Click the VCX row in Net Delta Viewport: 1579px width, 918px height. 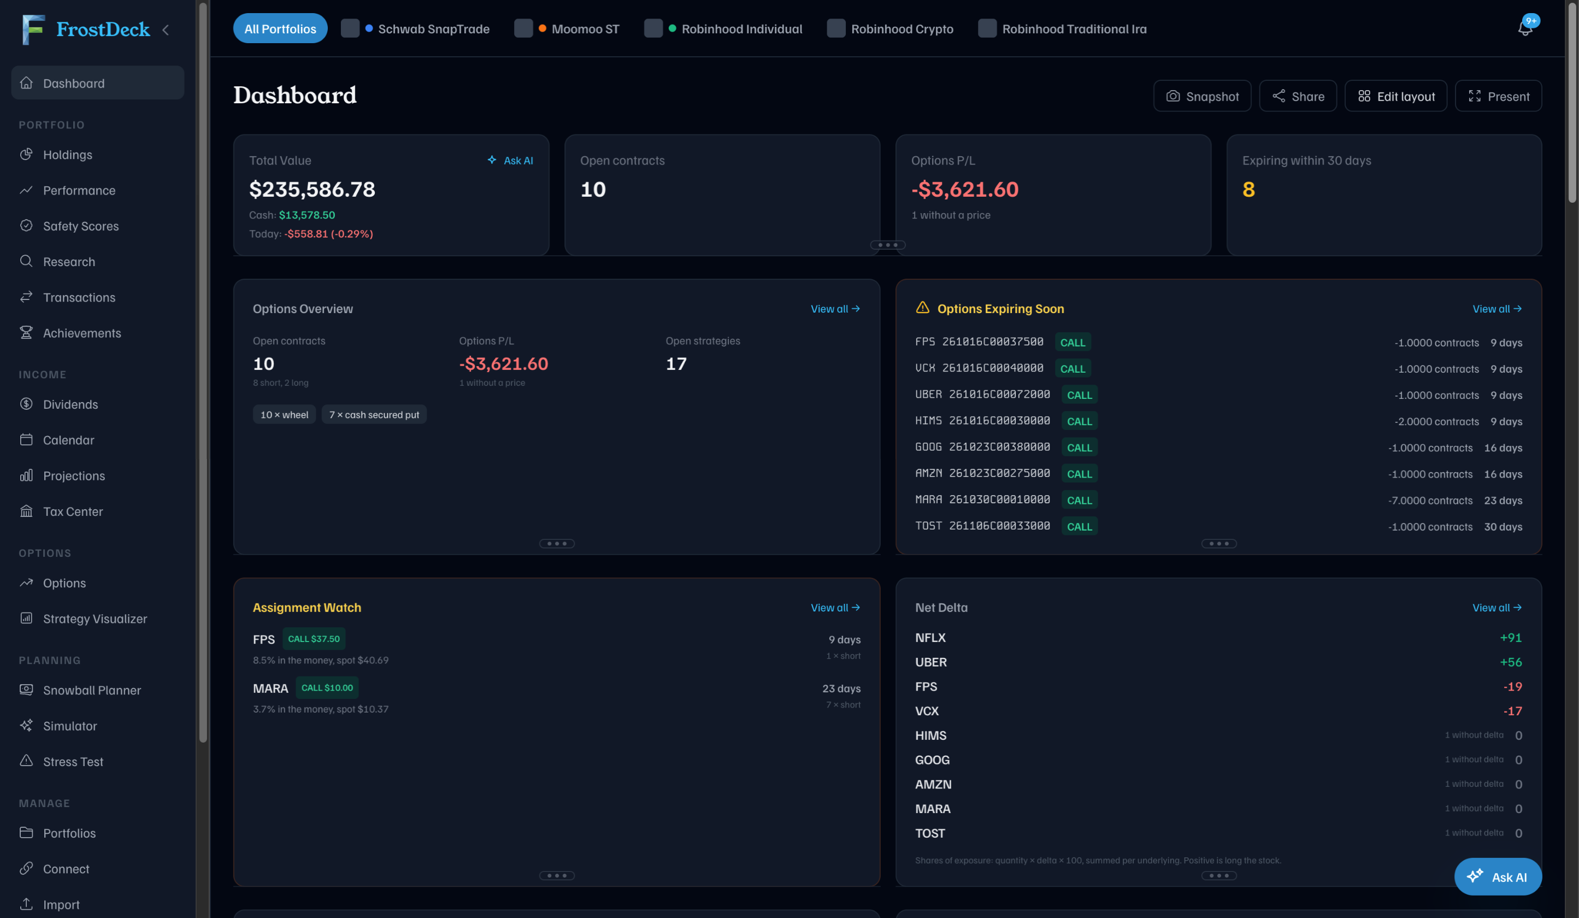tap(1219, 711)
